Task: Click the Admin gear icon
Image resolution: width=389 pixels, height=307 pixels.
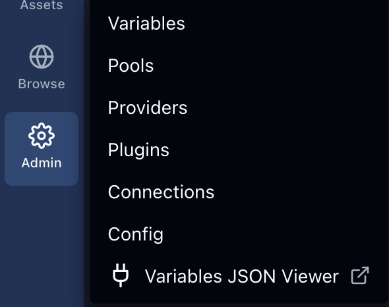Action: click(42, 136)
